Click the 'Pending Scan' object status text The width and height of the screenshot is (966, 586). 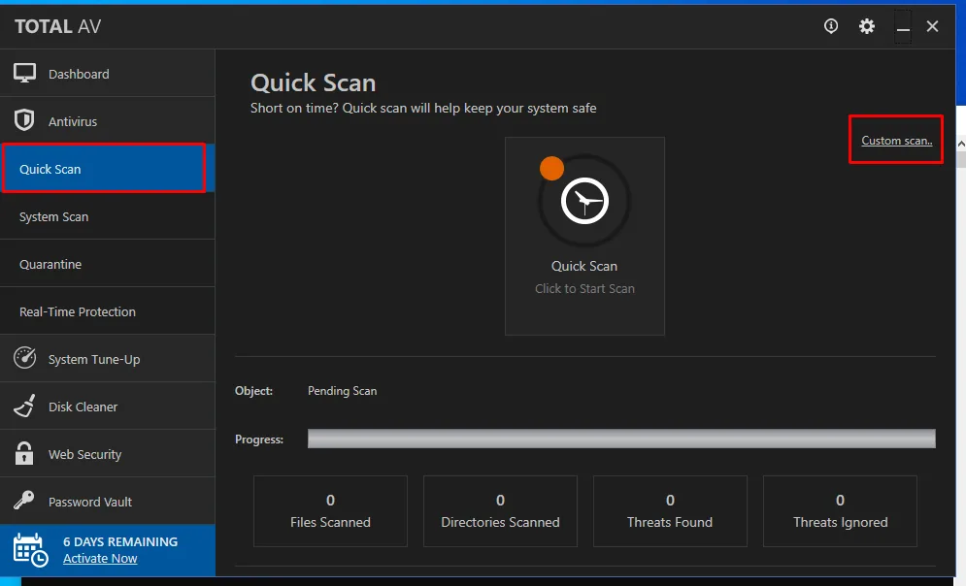pos(342,391)
